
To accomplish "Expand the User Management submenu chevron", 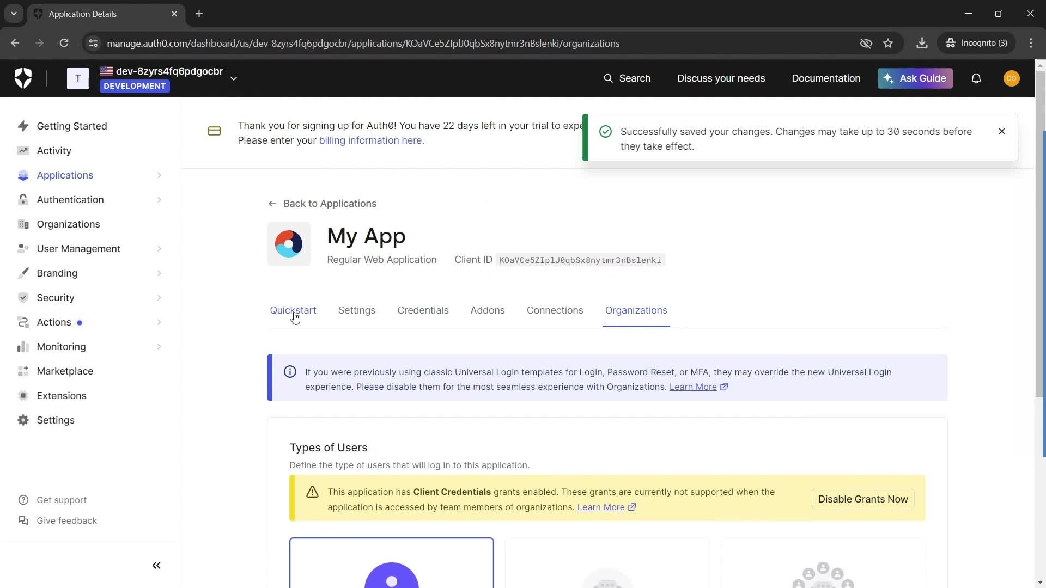I will point(159,249).
